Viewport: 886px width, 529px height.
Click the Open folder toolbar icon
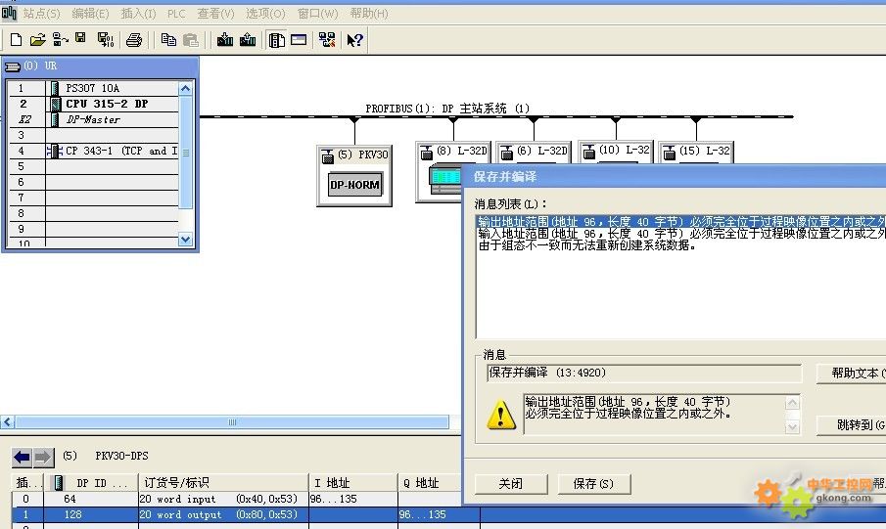click(37, 40)
